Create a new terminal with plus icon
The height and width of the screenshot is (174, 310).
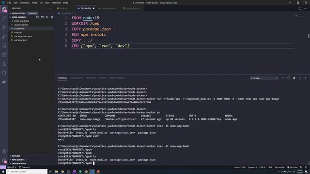(x=283, y=78)
